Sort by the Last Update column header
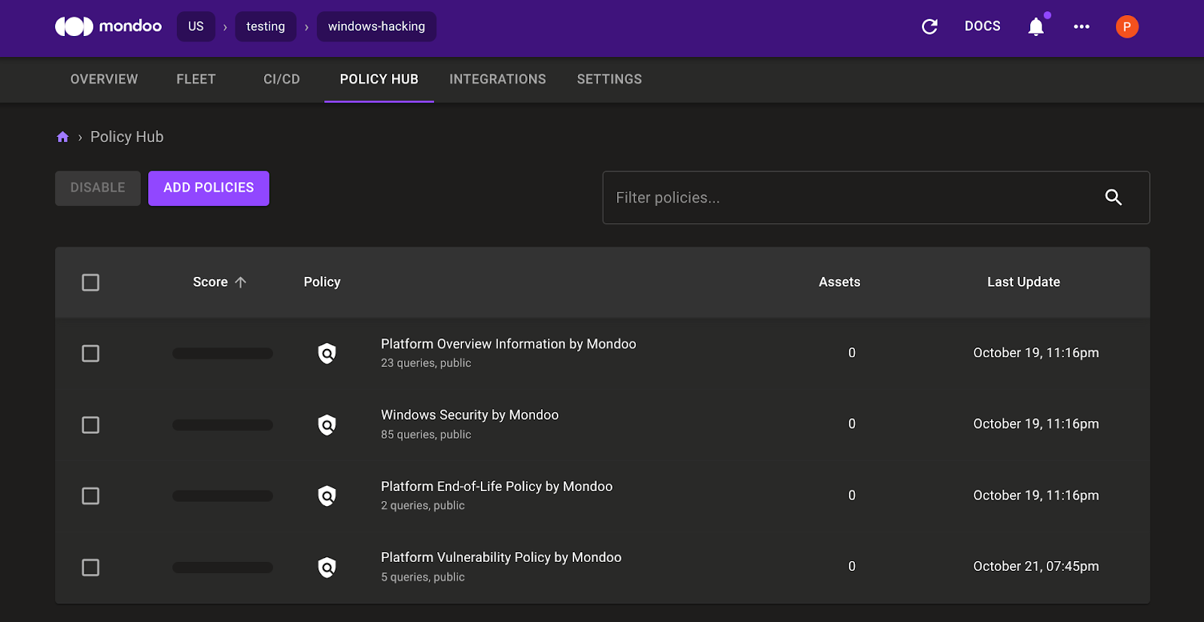The width and height of the screenshot is (1204, 622). pos(1023,282)
